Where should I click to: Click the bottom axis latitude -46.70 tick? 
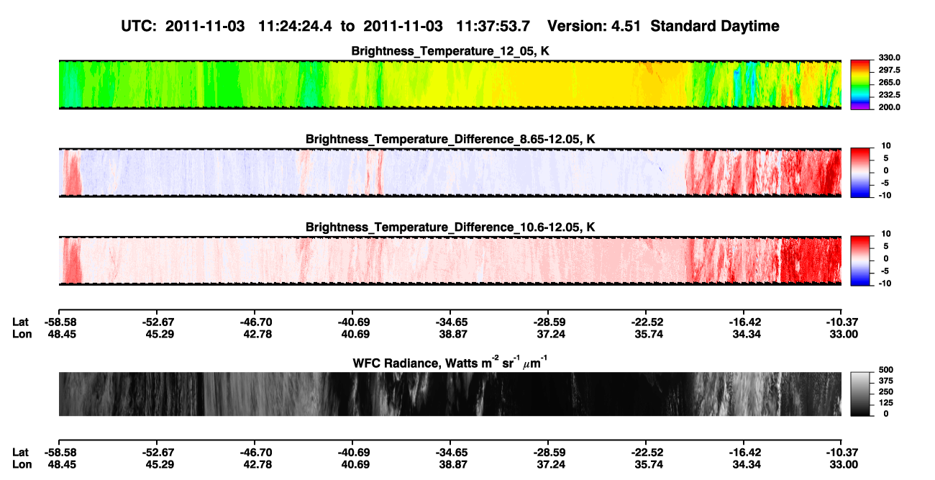click(x=255, y=452)
